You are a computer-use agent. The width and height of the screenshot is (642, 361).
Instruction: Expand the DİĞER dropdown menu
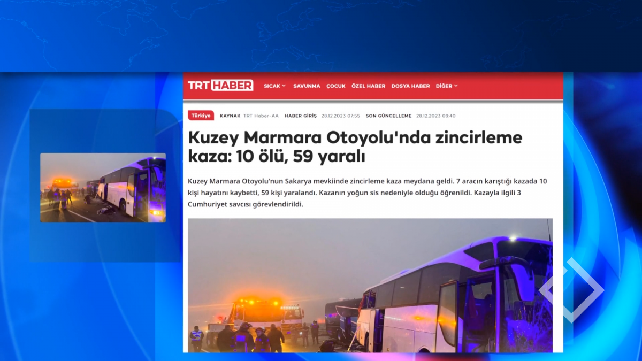point(447,86)
